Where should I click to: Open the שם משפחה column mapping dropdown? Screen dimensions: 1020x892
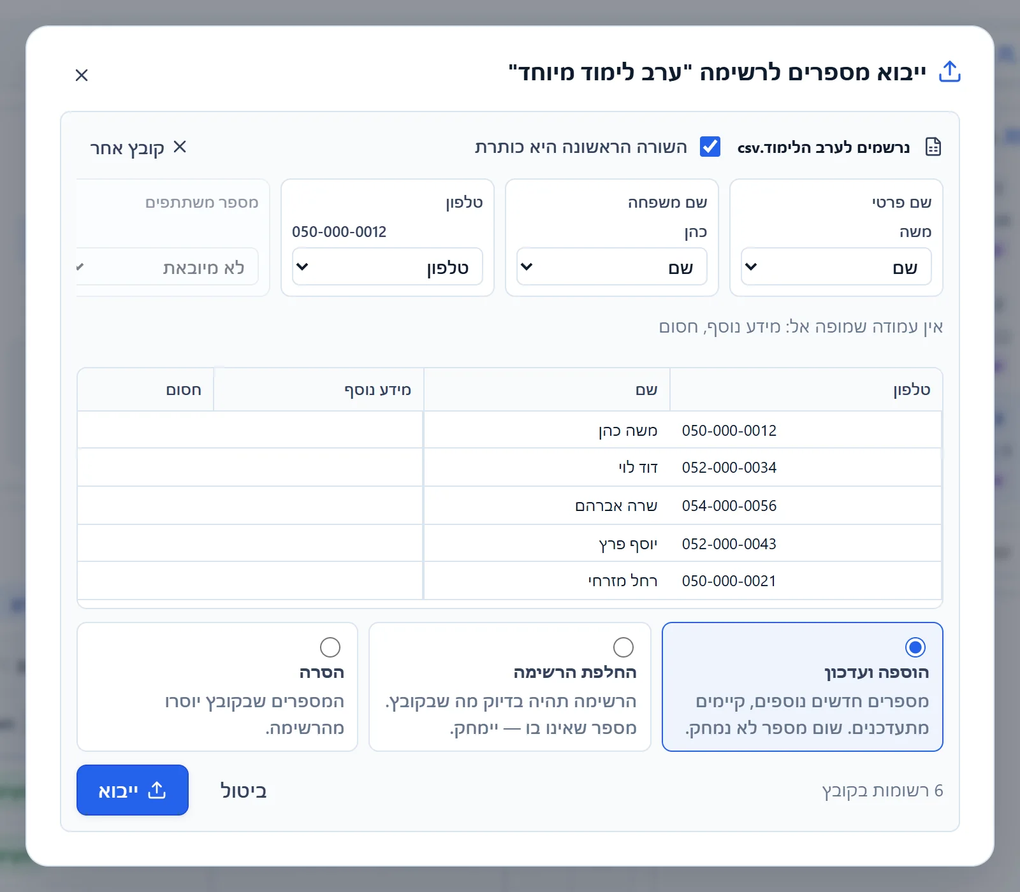612,267
